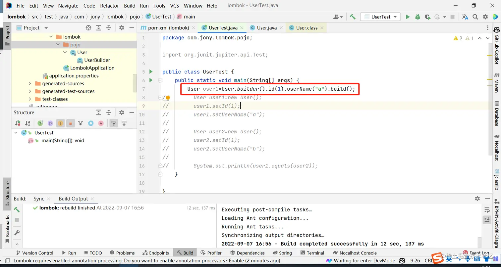Open the Navigate menu
This screenshot has height=267, width=501.
pyautogui.click(x=68, y=6)
